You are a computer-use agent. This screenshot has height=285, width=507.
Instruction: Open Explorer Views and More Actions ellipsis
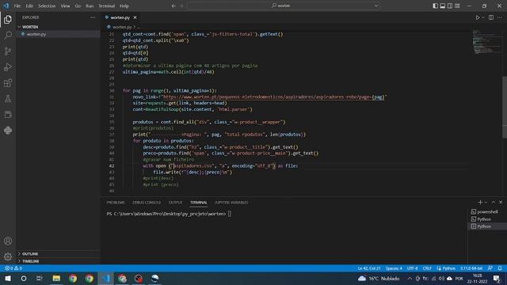[93, 17]
